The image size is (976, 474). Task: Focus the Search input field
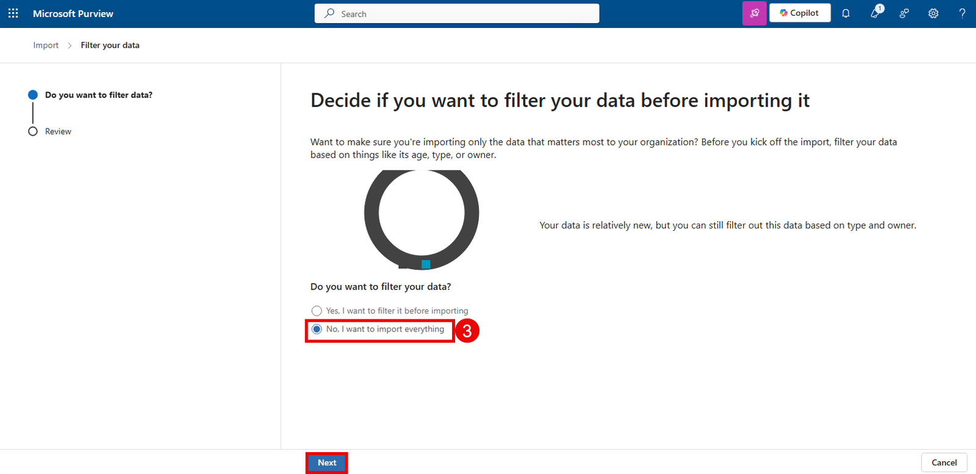pos(464,13)
